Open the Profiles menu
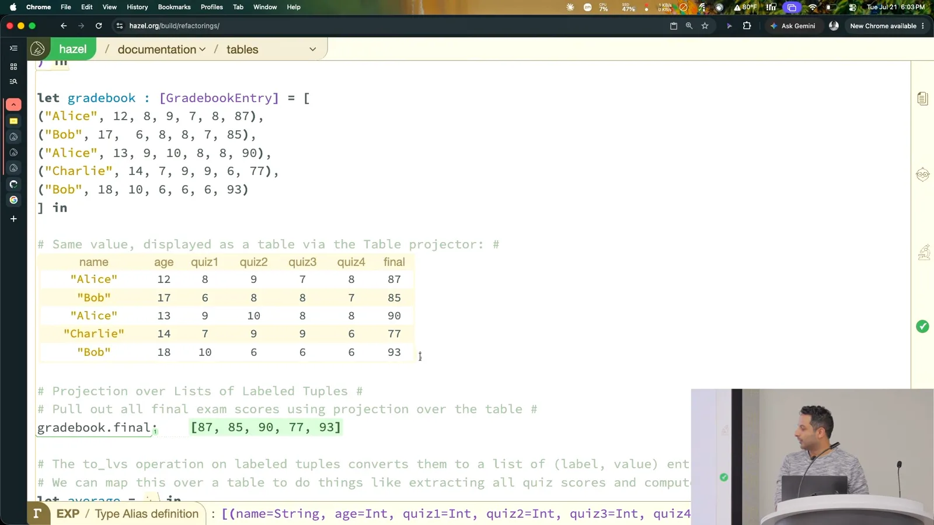The image size is (934, 525). [x=212, y=7]
